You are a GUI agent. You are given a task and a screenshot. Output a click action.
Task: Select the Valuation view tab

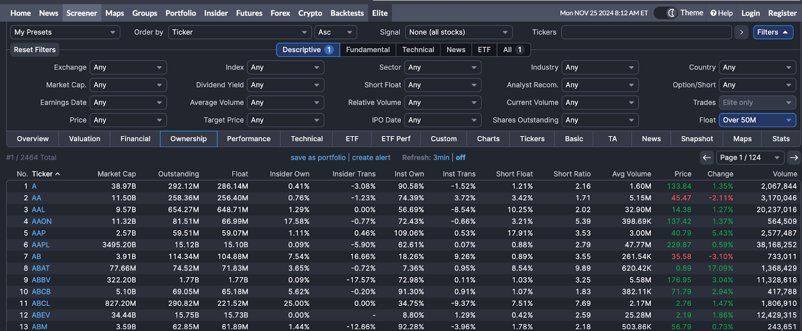coord(85,139)
